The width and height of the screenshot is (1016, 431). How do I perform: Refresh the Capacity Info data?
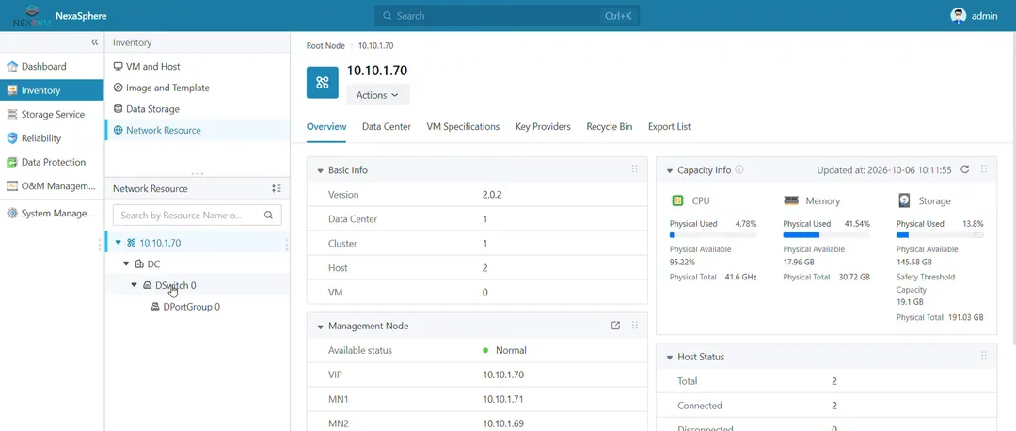tap(965, 169)
